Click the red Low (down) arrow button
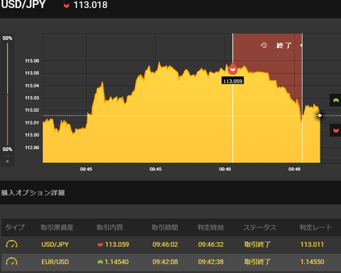This screenshot has height=273, width=341. point(335,130)
